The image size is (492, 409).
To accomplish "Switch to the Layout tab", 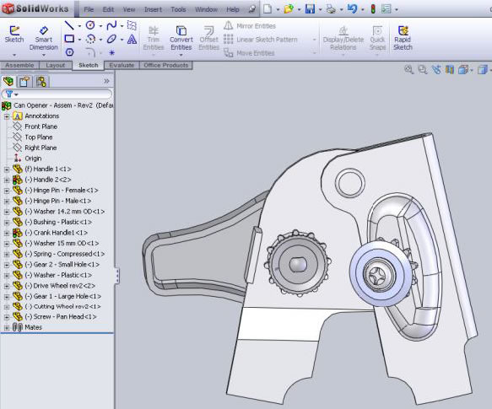I will coord(55,65).
